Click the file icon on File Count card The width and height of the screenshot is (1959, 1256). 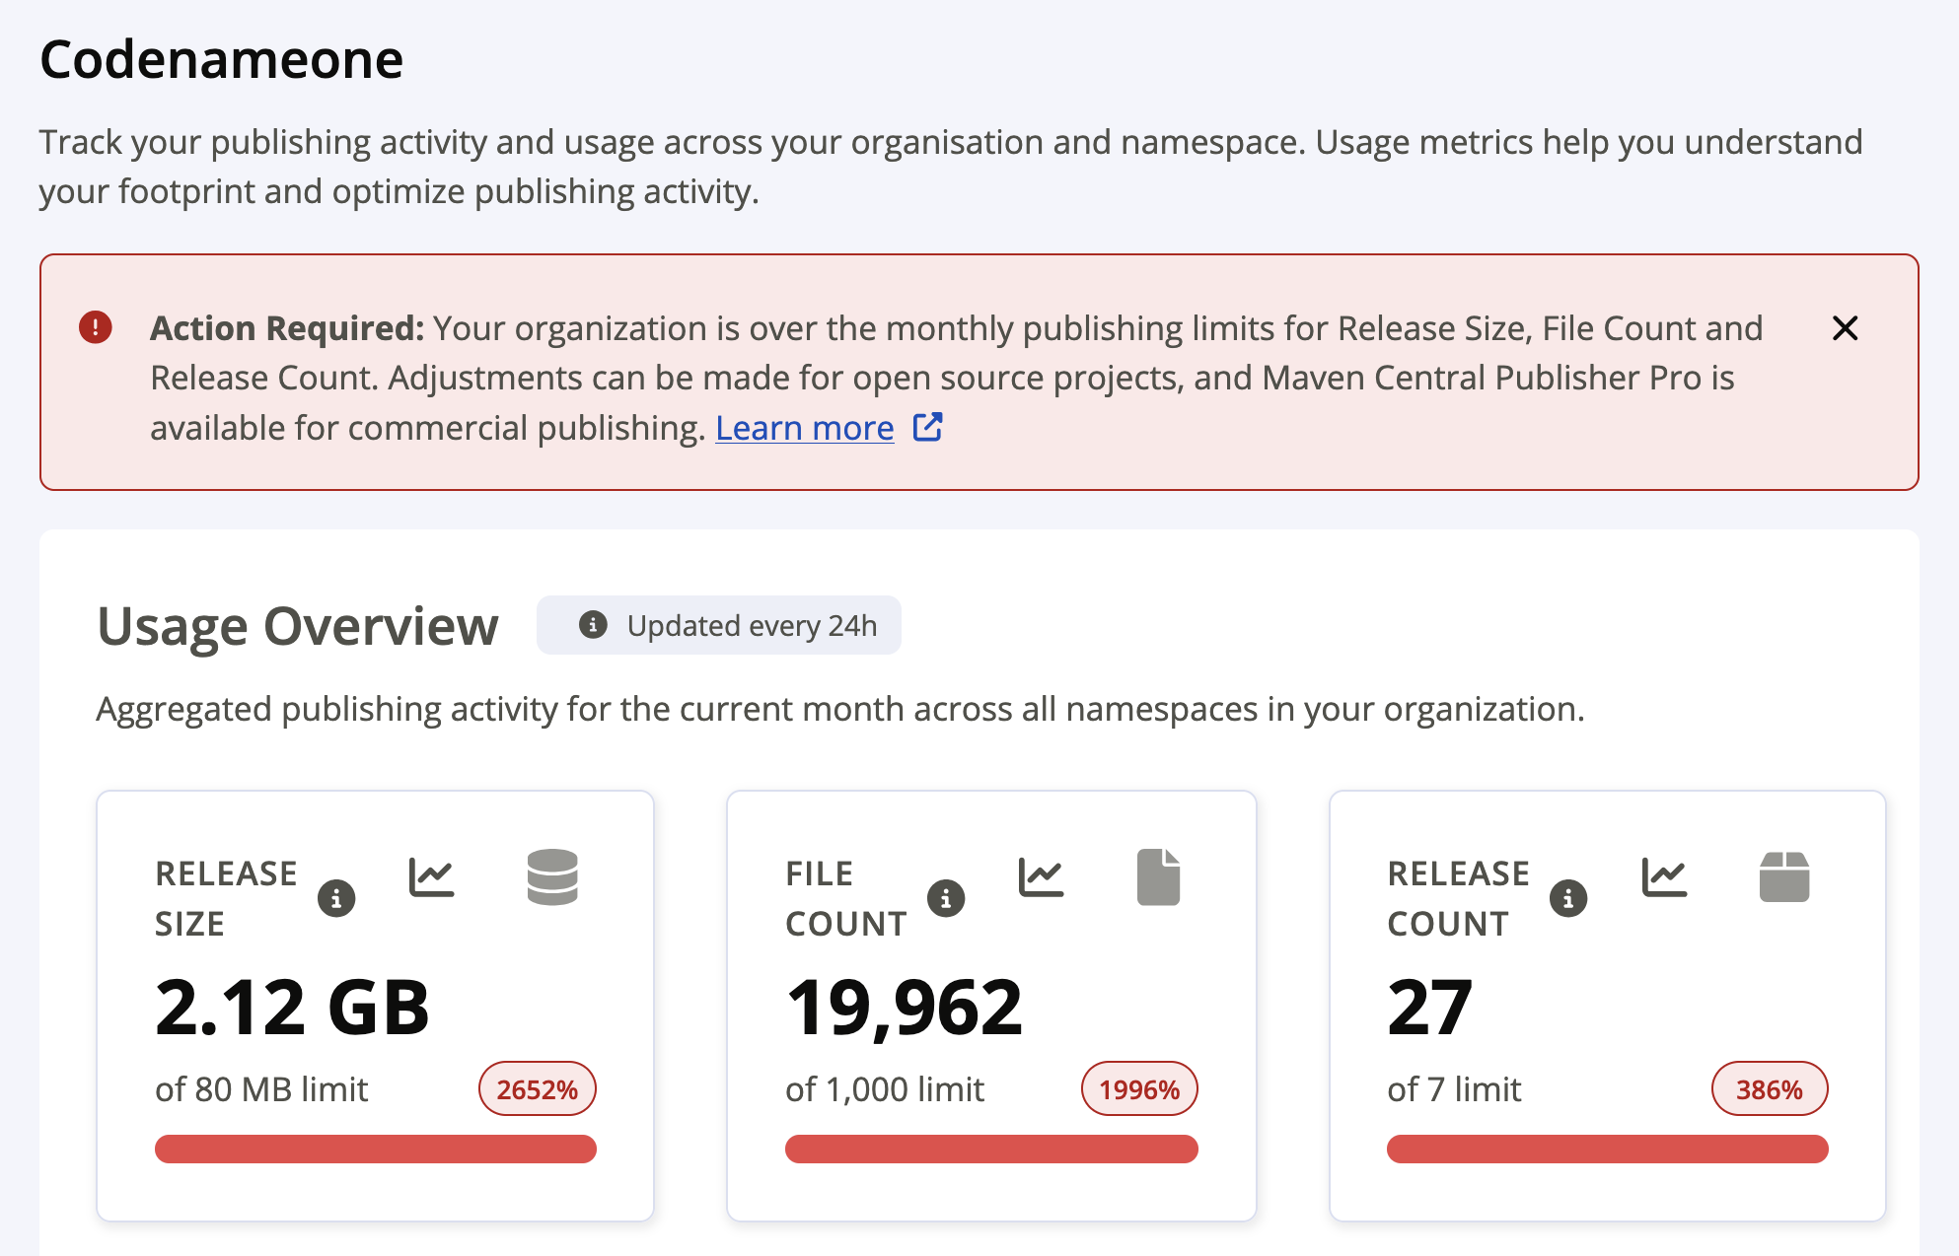click(x=1159, y=876)
